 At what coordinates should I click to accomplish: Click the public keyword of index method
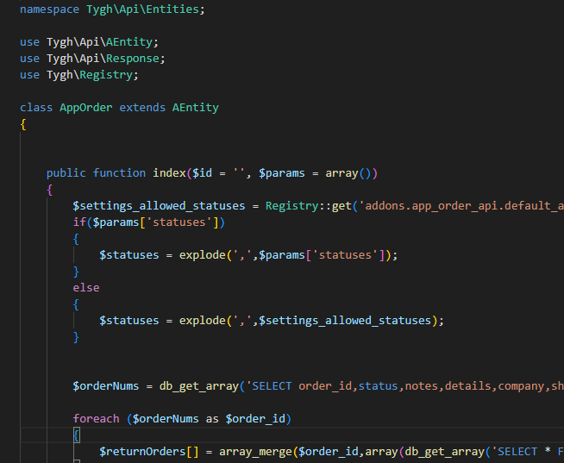[x=66, y=172]
